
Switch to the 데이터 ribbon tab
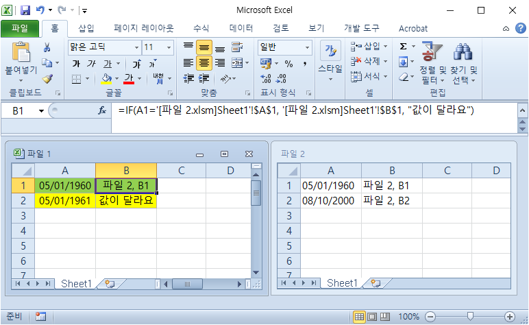pos(241,28)
